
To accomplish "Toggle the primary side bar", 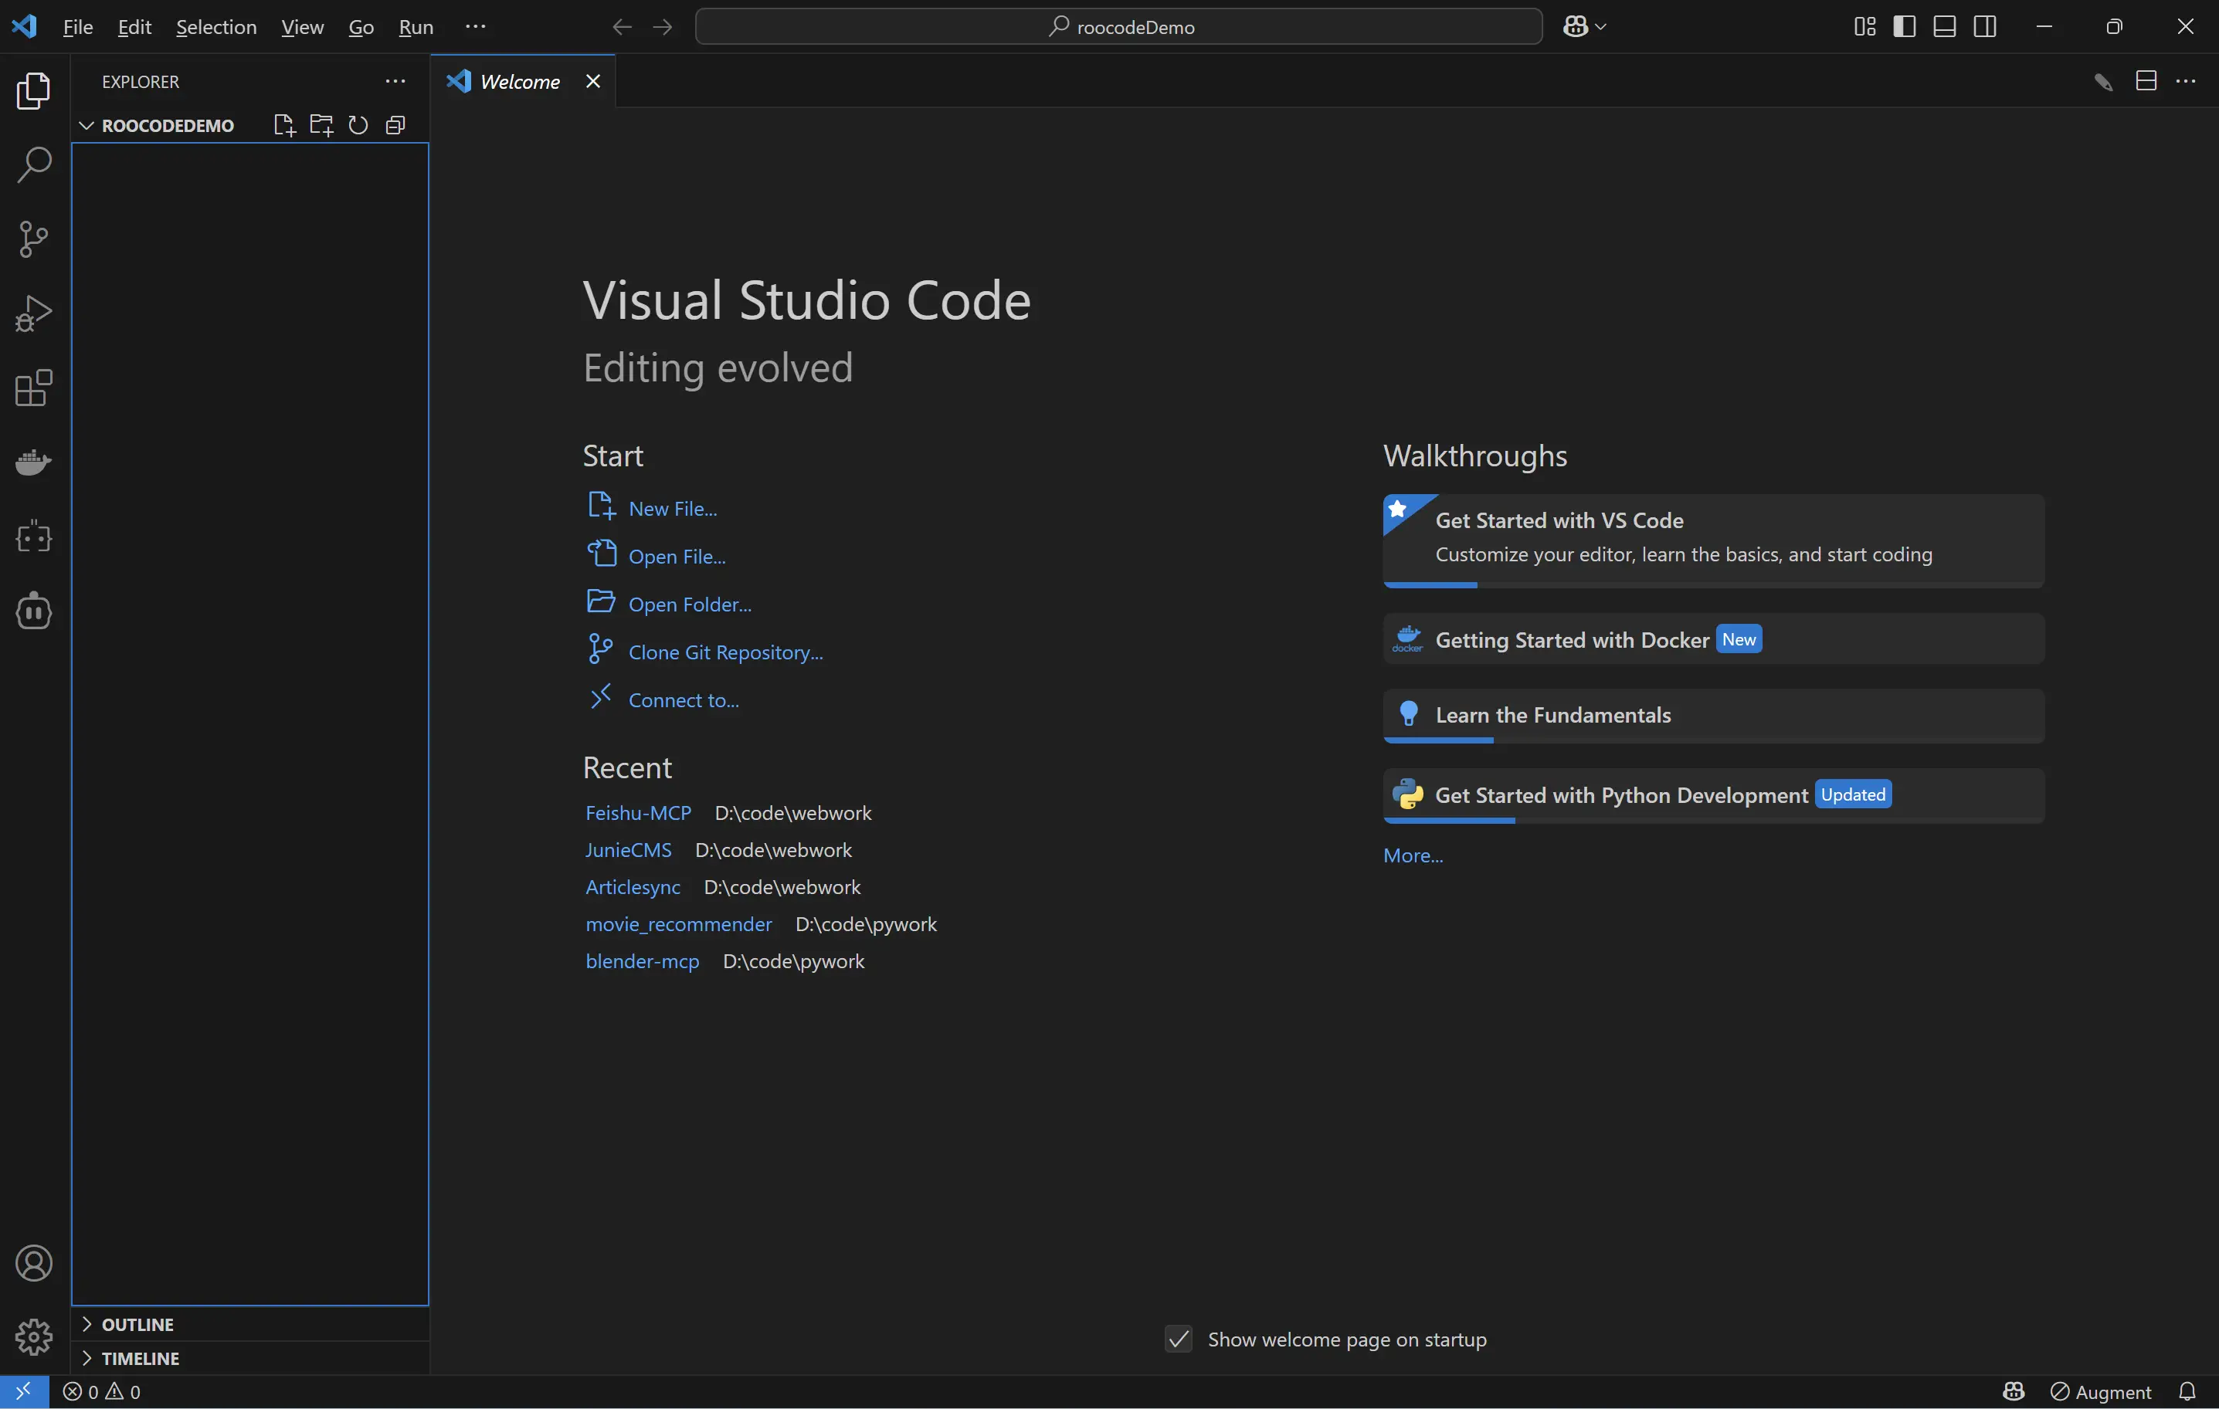I will point(1905,27).
